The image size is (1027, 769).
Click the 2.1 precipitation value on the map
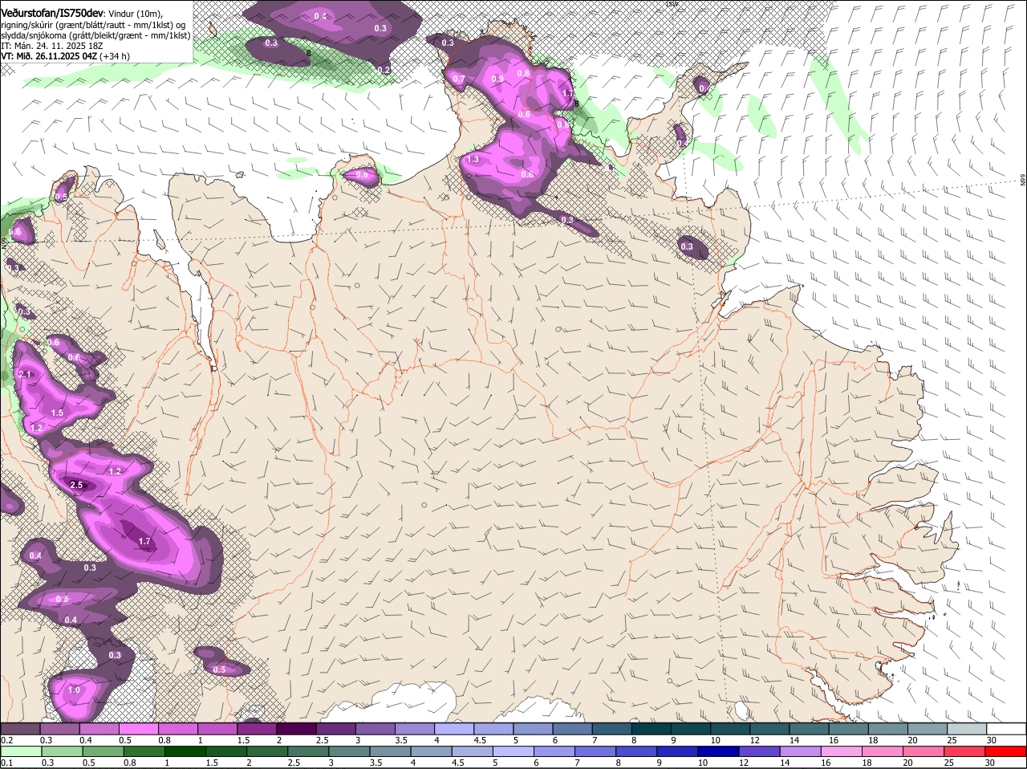(25, 374)
